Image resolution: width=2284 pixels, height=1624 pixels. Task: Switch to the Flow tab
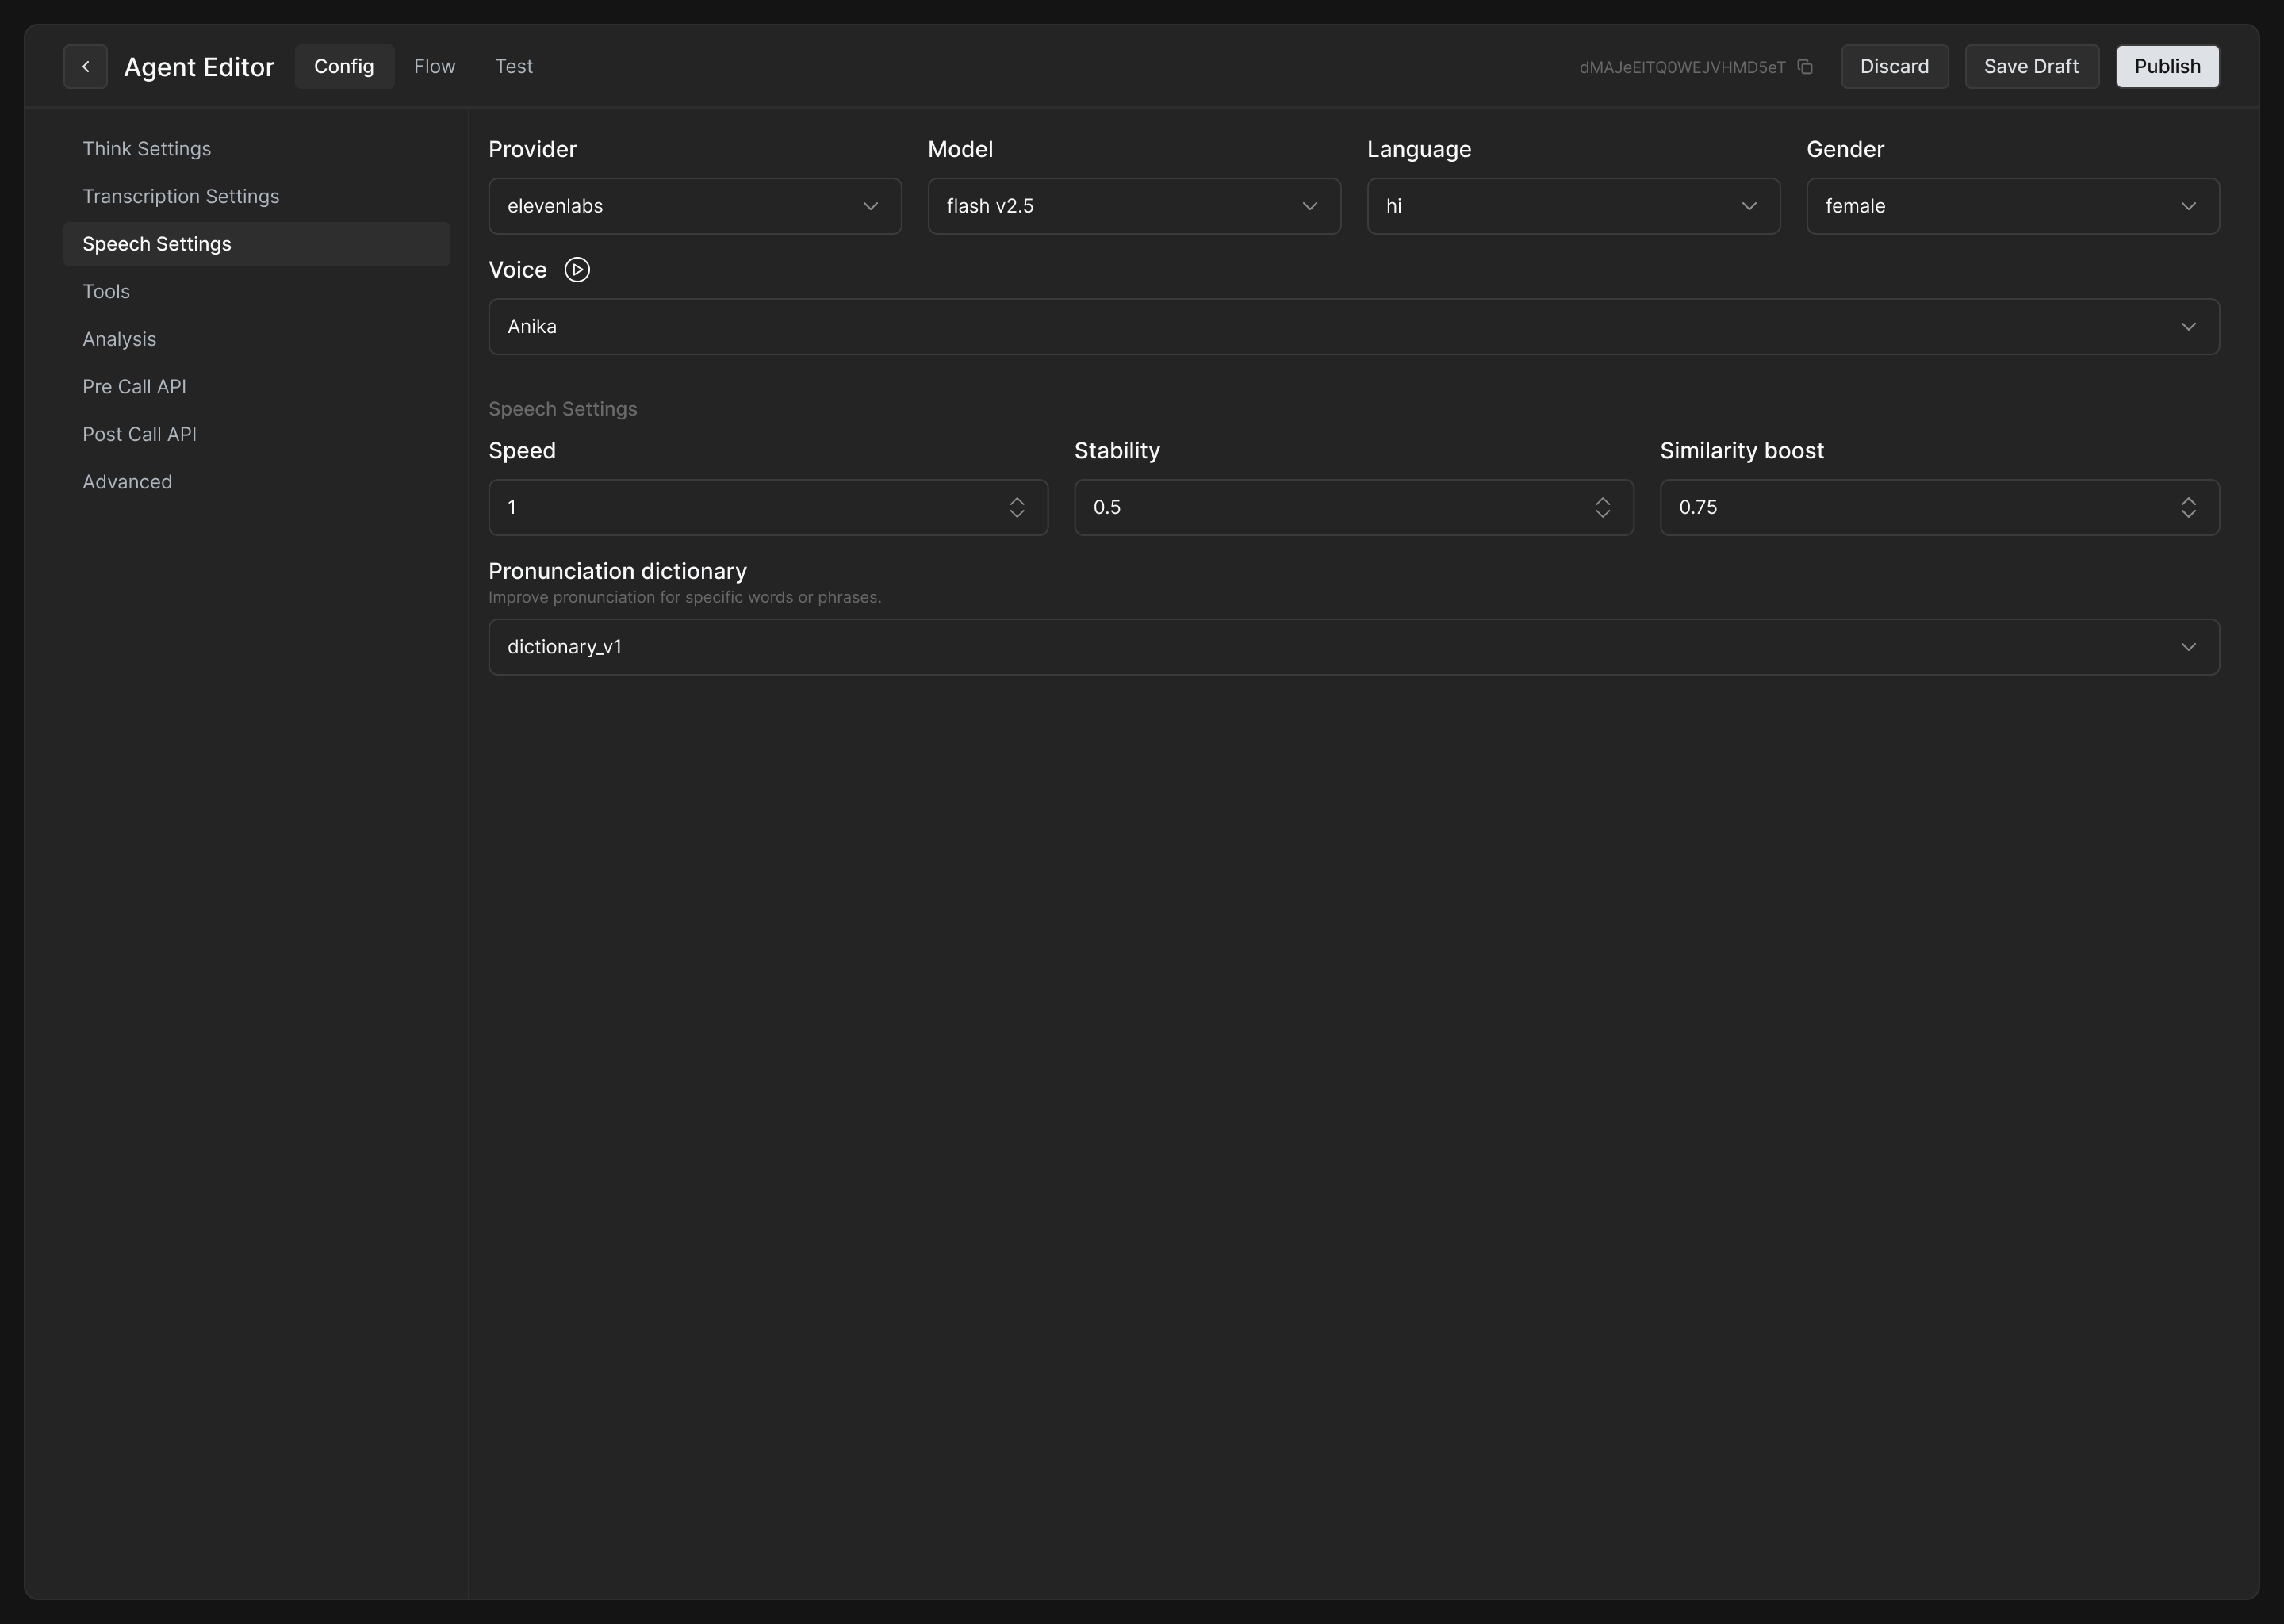[434, 67]
